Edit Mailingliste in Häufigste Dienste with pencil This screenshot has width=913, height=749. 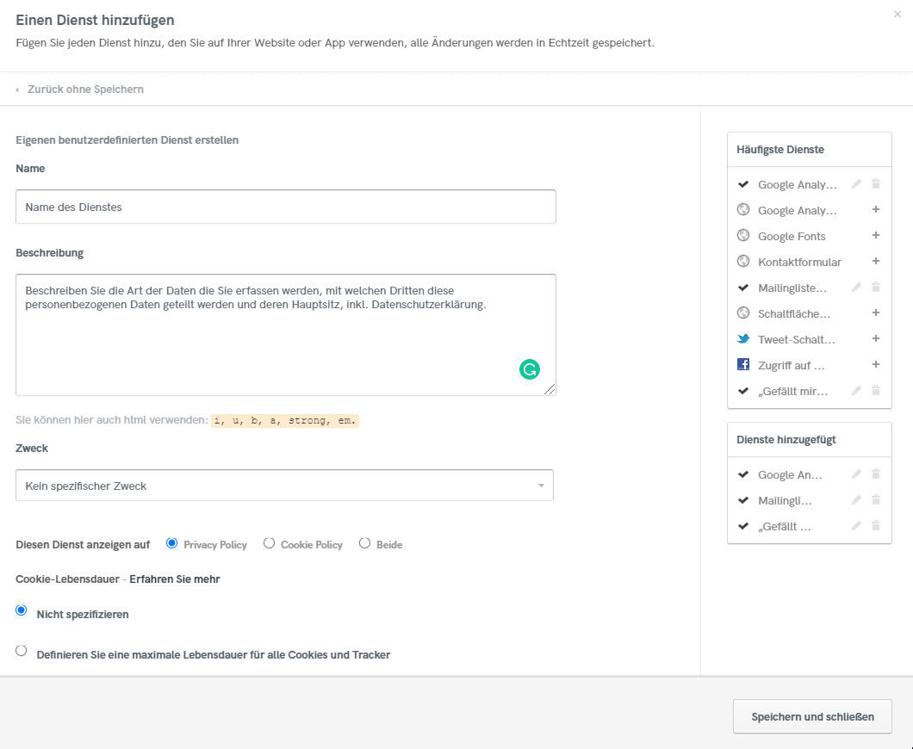[856, 288]
